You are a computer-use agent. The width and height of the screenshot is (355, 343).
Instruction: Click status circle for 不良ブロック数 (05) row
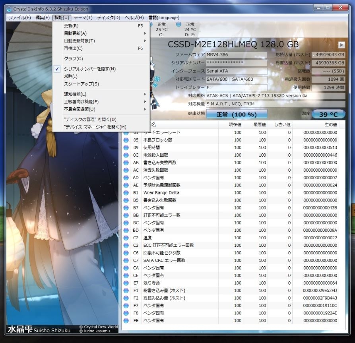[126, 140]
